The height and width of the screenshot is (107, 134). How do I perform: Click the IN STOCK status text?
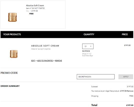(x=86, y=51)
